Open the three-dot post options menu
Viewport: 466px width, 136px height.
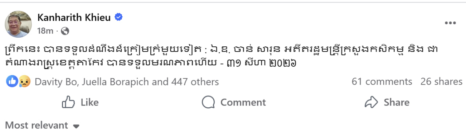pyautogui.click(x=450, y=23)
